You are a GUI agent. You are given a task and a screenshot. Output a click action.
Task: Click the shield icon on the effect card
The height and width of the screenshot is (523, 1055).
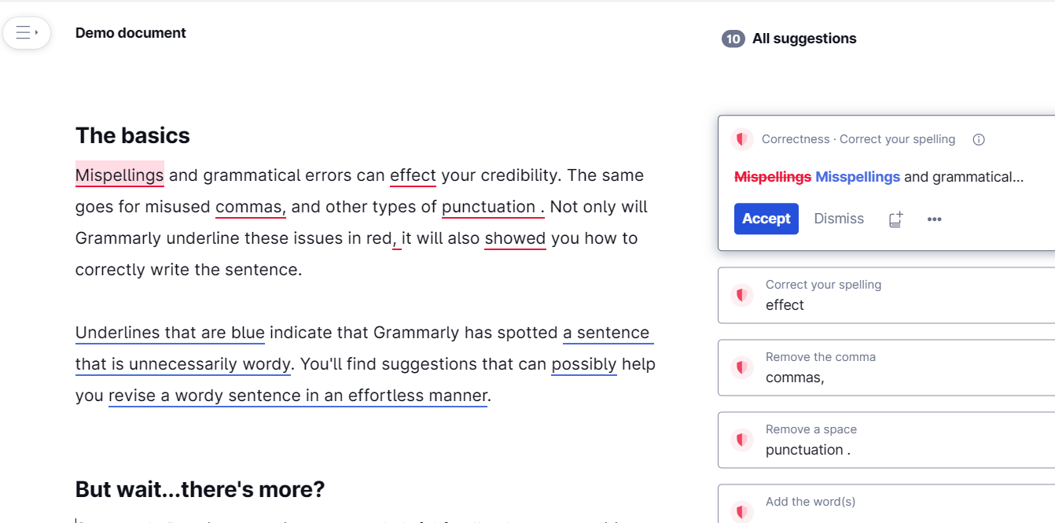coord(741,296)
